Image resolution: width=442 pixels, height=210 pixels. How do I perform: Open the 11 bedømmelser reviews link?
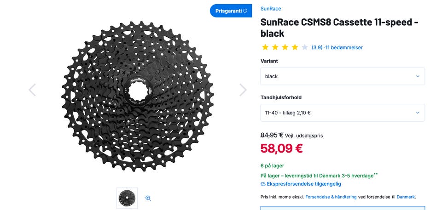(344, 48)
